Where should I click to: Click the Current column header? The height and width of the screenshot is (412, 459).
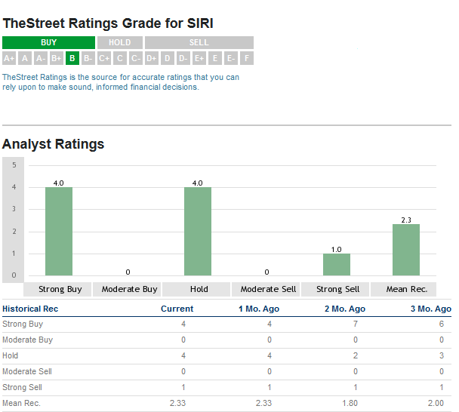click(x=177, y=309)
